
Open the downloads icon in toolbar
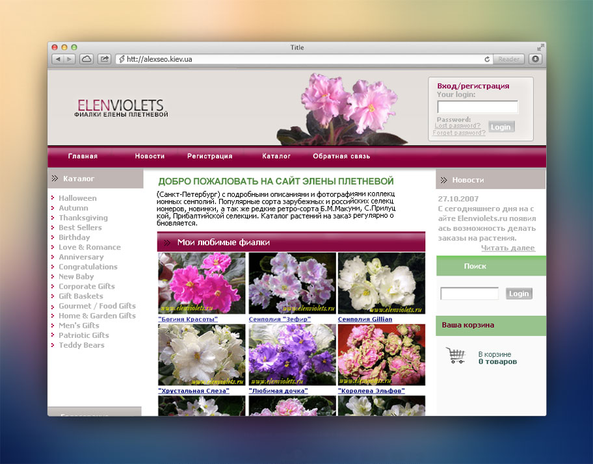535,59
